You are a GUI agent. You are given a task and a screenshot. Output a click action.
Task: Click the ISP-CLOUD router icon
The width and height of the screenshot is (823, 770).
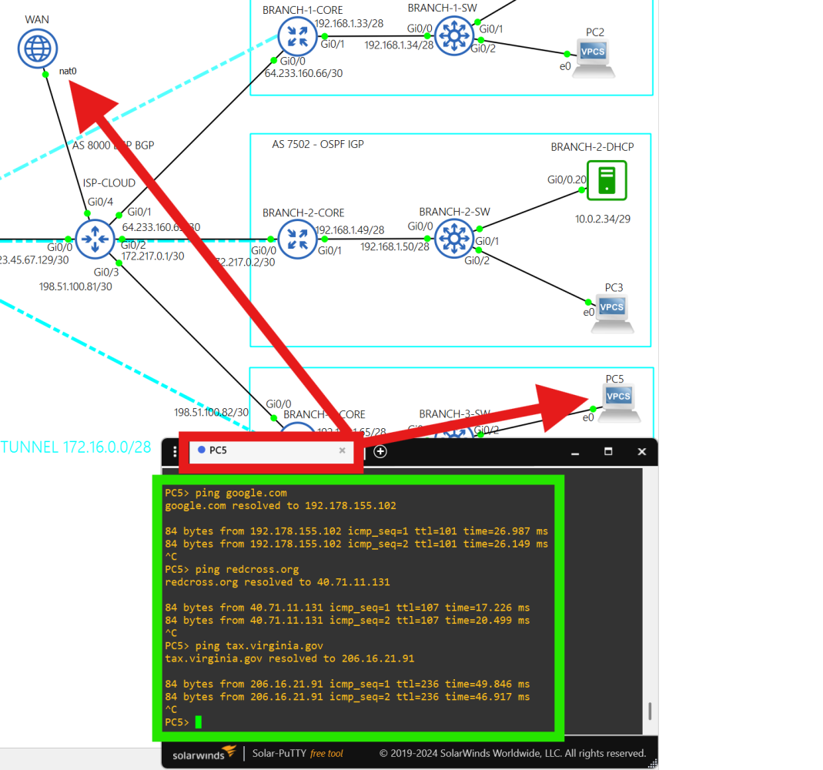click(x=95, y=239)
